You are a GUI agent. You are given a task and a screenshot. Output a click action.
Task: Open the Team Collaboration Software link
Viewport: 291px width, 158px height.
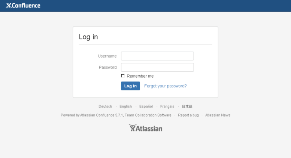(148, 115)
